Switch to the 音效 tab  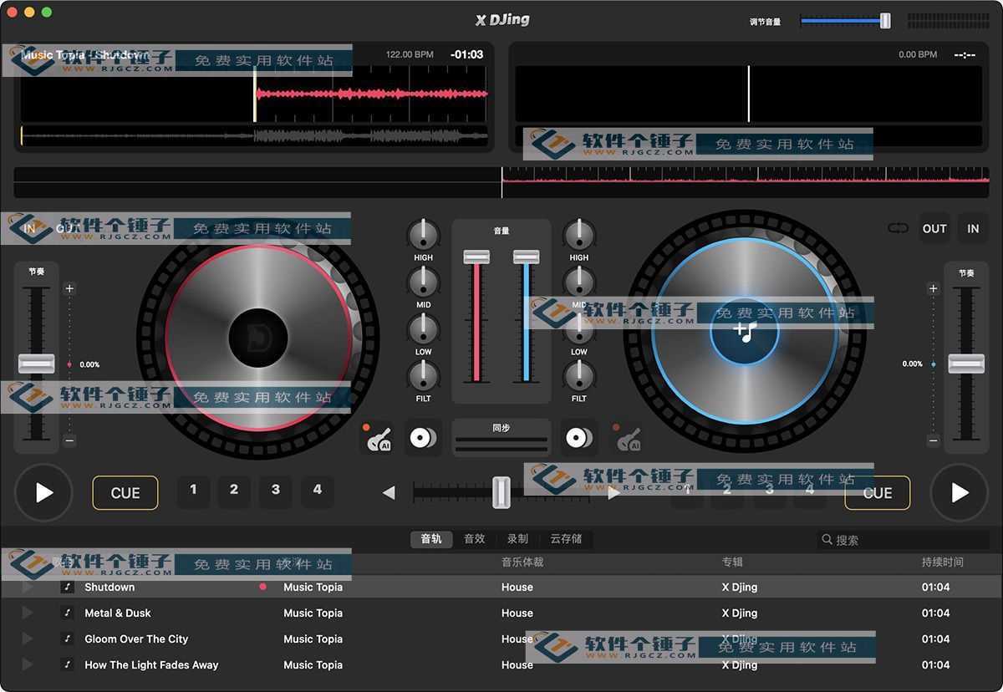coord(474,539)
